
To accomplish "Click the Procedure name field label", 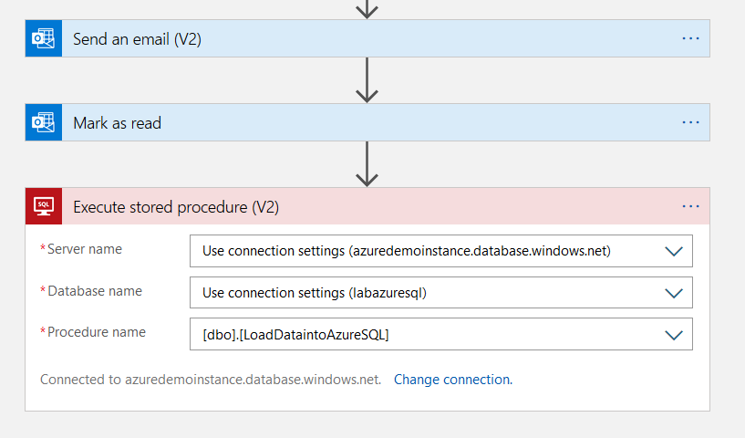I will click(96, 332).
